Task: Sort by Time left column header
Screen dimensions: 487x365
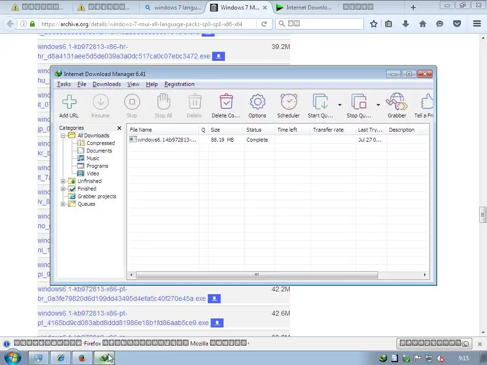Action: coord(292,130)
